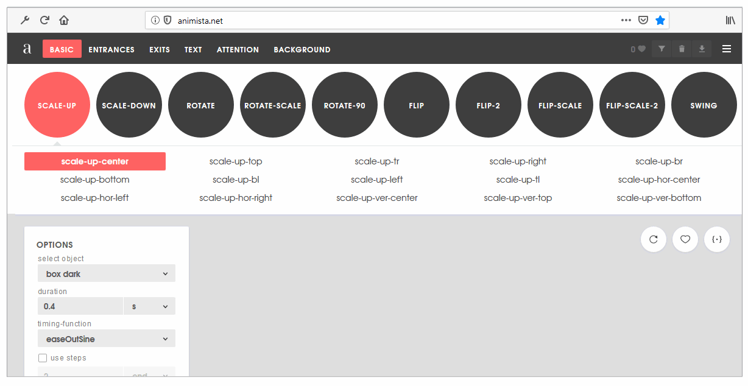This screenshot has width=748, height=386.
Task: Open generated code with curly braces button
Action: 717,239
